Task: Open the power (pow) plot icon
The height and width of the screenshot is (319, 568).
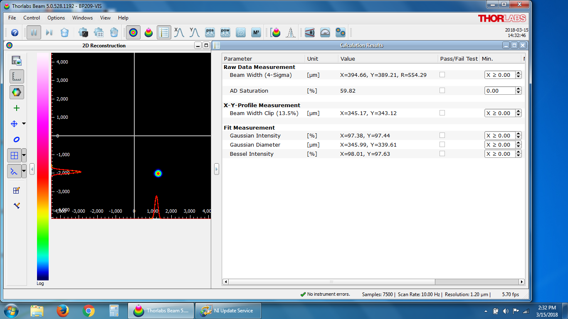Action: [x=225, y=32]
